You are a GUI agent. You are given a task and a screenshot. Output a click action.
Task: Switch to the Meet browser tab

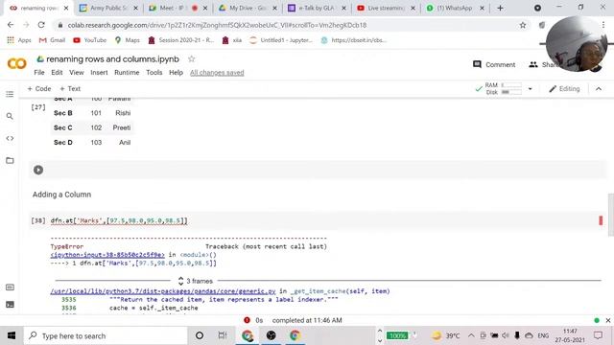point(173,8)
